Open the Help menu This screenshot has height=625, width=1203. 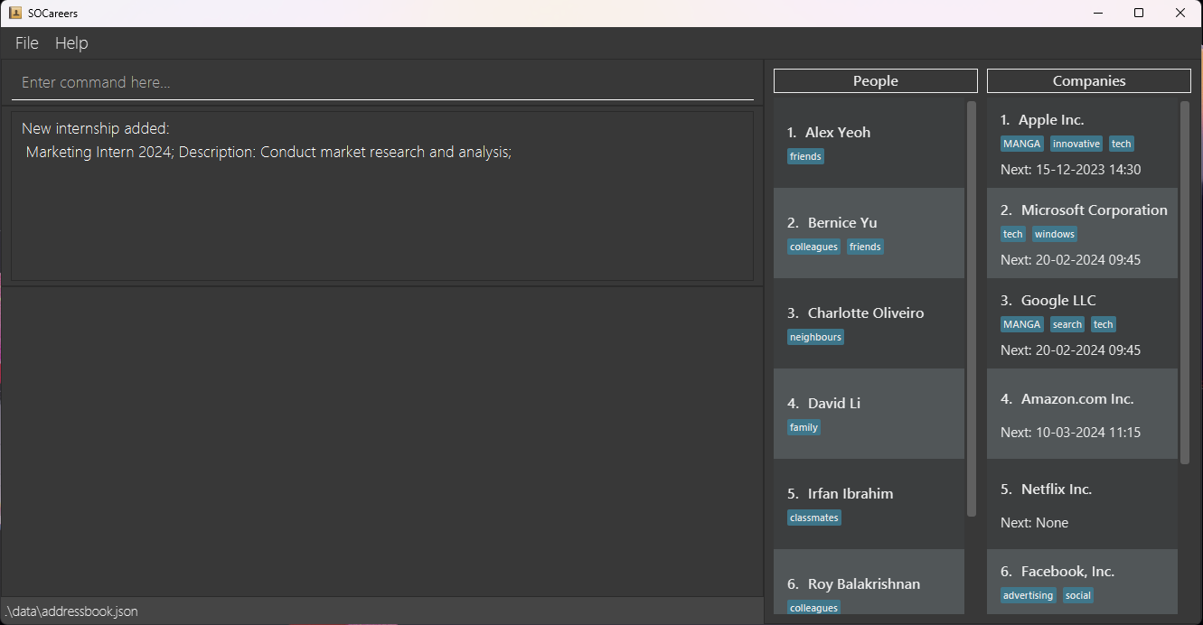click(71, 42)
